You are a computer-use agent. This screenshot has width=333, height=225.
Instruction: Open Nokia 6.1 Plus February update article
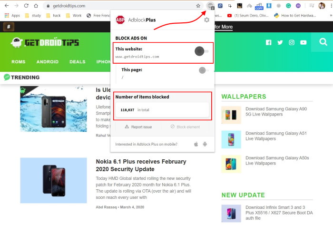pyautogui.click(x=141, y=166)
